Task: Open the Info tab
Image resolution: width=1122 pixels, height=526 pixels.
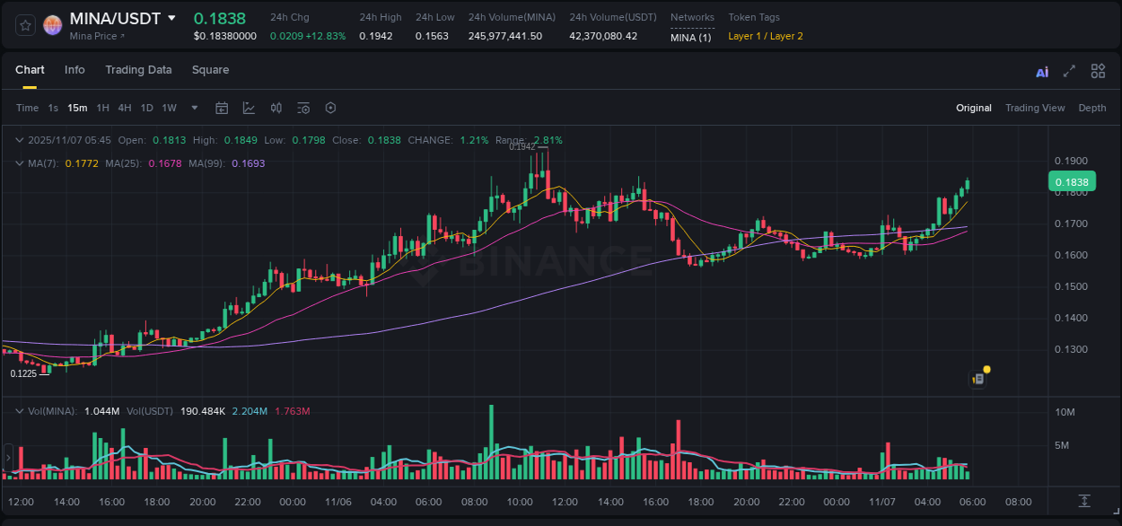Action: click(x=75, y=70)
